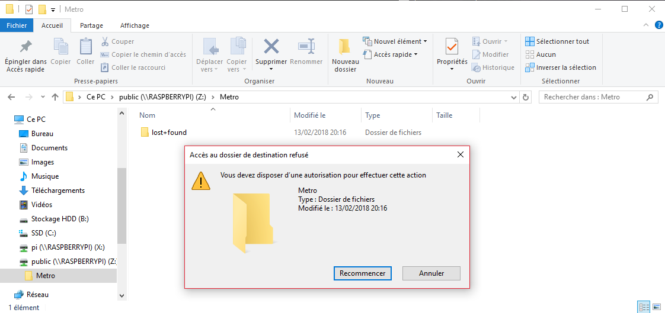Image resolution: width=665 pixels, height=313 pixels.
Task: Expand the Nouvel élément dropdown
Action: [x=426, y=41]
